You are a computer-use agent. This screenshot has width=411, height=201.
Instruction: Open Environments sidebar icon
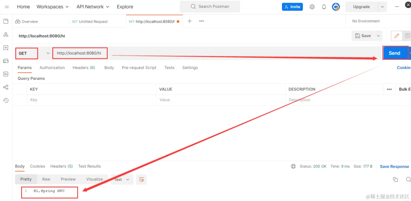click(x=6, y=48)
